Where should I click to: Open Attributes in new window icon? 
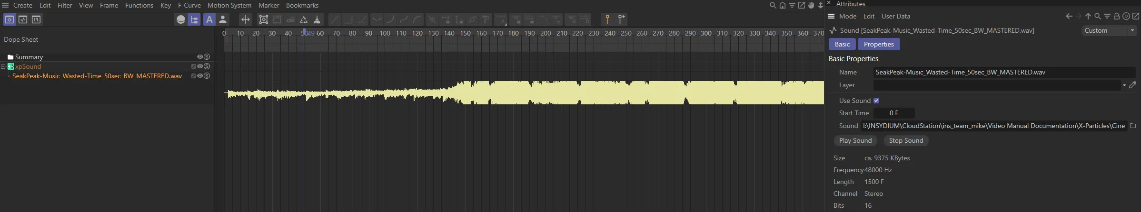point(1136,16)
